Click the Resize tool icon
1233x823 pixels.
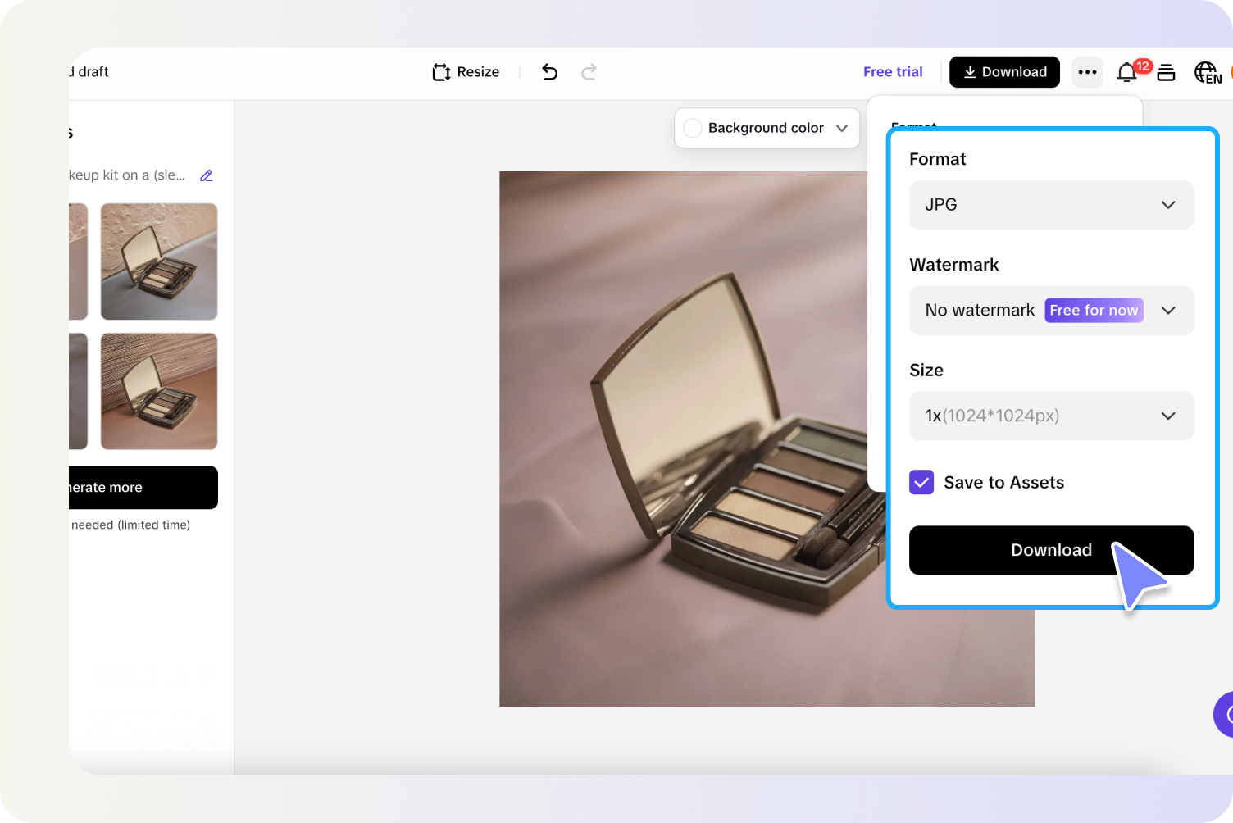[441, 72]
